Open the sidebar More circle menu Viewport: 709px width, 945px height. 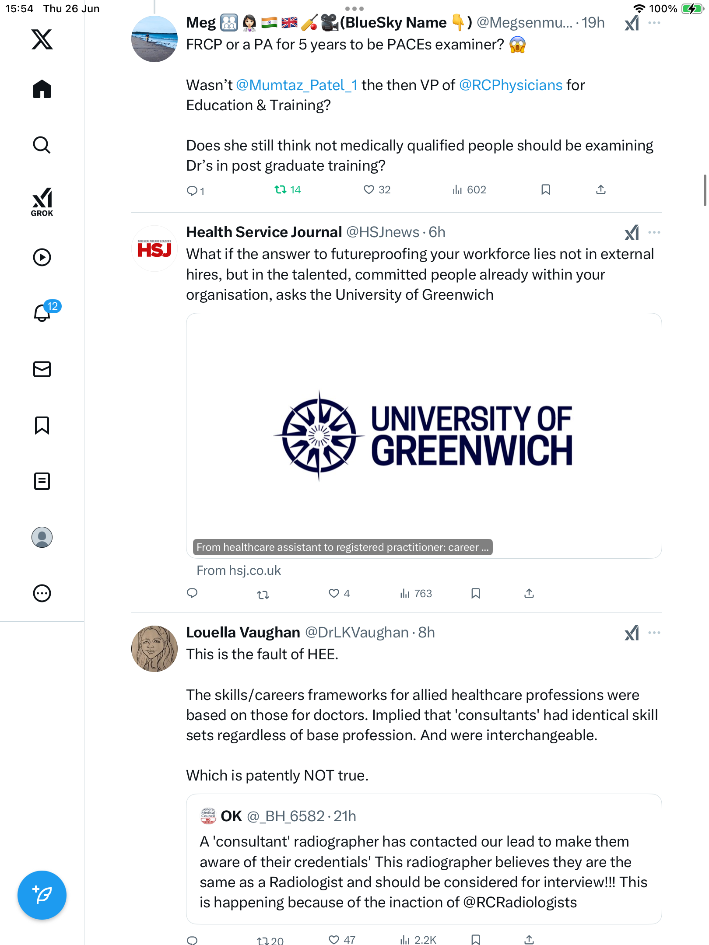click(x=42, y=593)
